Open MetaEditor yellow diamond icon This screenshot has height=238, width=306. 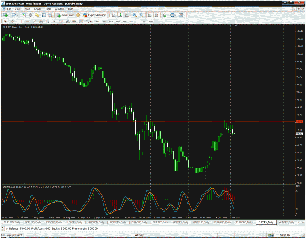point(78,15)
